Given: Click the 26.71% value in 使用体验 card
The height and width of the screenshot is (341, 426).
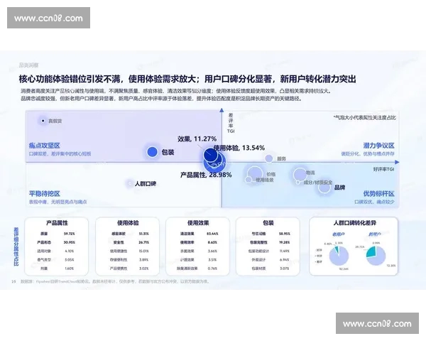Looking at the screenshot, I should pyautogui.click(x=144, y=242).
